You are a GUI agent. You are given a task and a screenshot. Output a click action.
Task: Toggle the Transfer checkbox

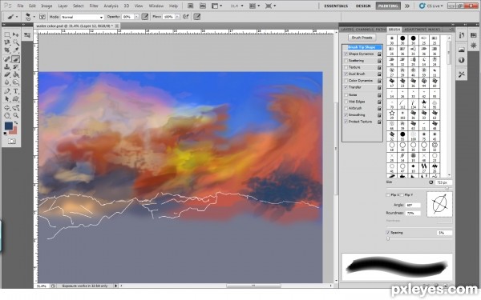pyautogui.click(x=346, y=87)
